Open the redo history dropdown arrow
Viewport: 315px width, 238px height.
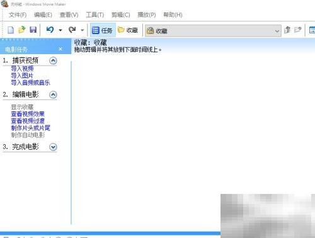83,30
